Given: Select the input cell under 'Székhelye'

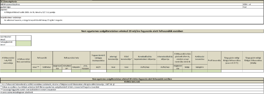Looking at the screenshot, I should pyautogui.click(x=47, y=71).
